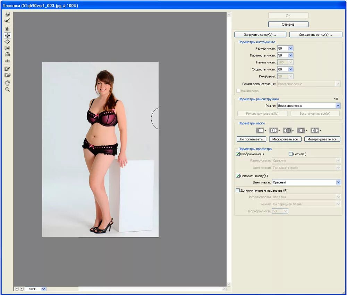This screenshot has width=347, height=295.
Task: Open the Плотность кисти dropdown arrow
Action: tap(290, 55)
